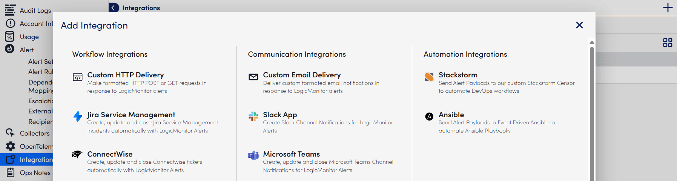Pick the Custom Email Delivery integration
The image size is (677, 181).
point(302,75)
